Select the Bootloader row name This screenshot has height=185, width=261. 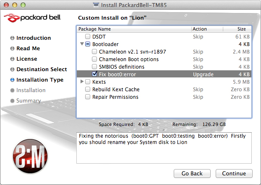click(x=105, y=44)
